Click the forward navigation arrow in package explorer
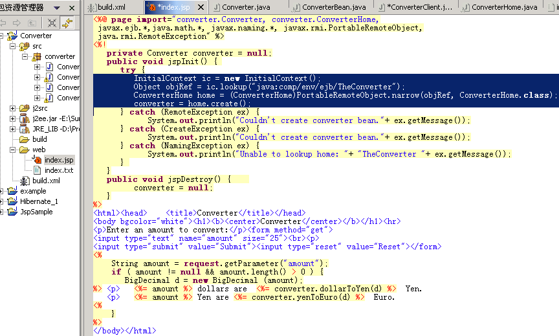 click(x=16, y=23)
